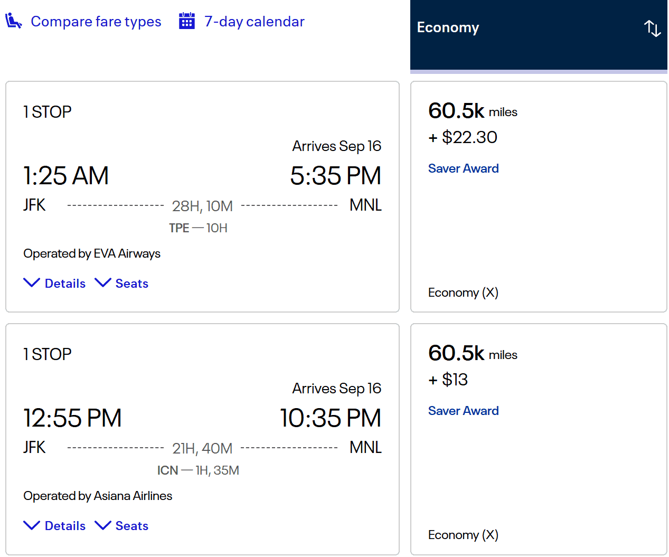Click the Economy (X) label on the EVA flight fare
669x557 pixels.
click(463, 292)
